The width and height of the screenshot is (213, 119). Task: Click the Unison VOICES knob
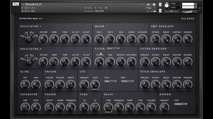pyautogui.click(x=49, y=84)
